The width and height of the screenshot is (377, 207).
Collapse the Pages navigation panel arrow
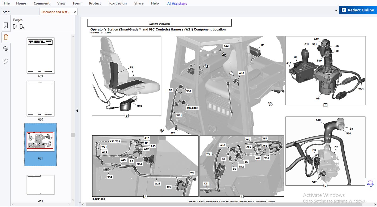click(x=77, y=111)
